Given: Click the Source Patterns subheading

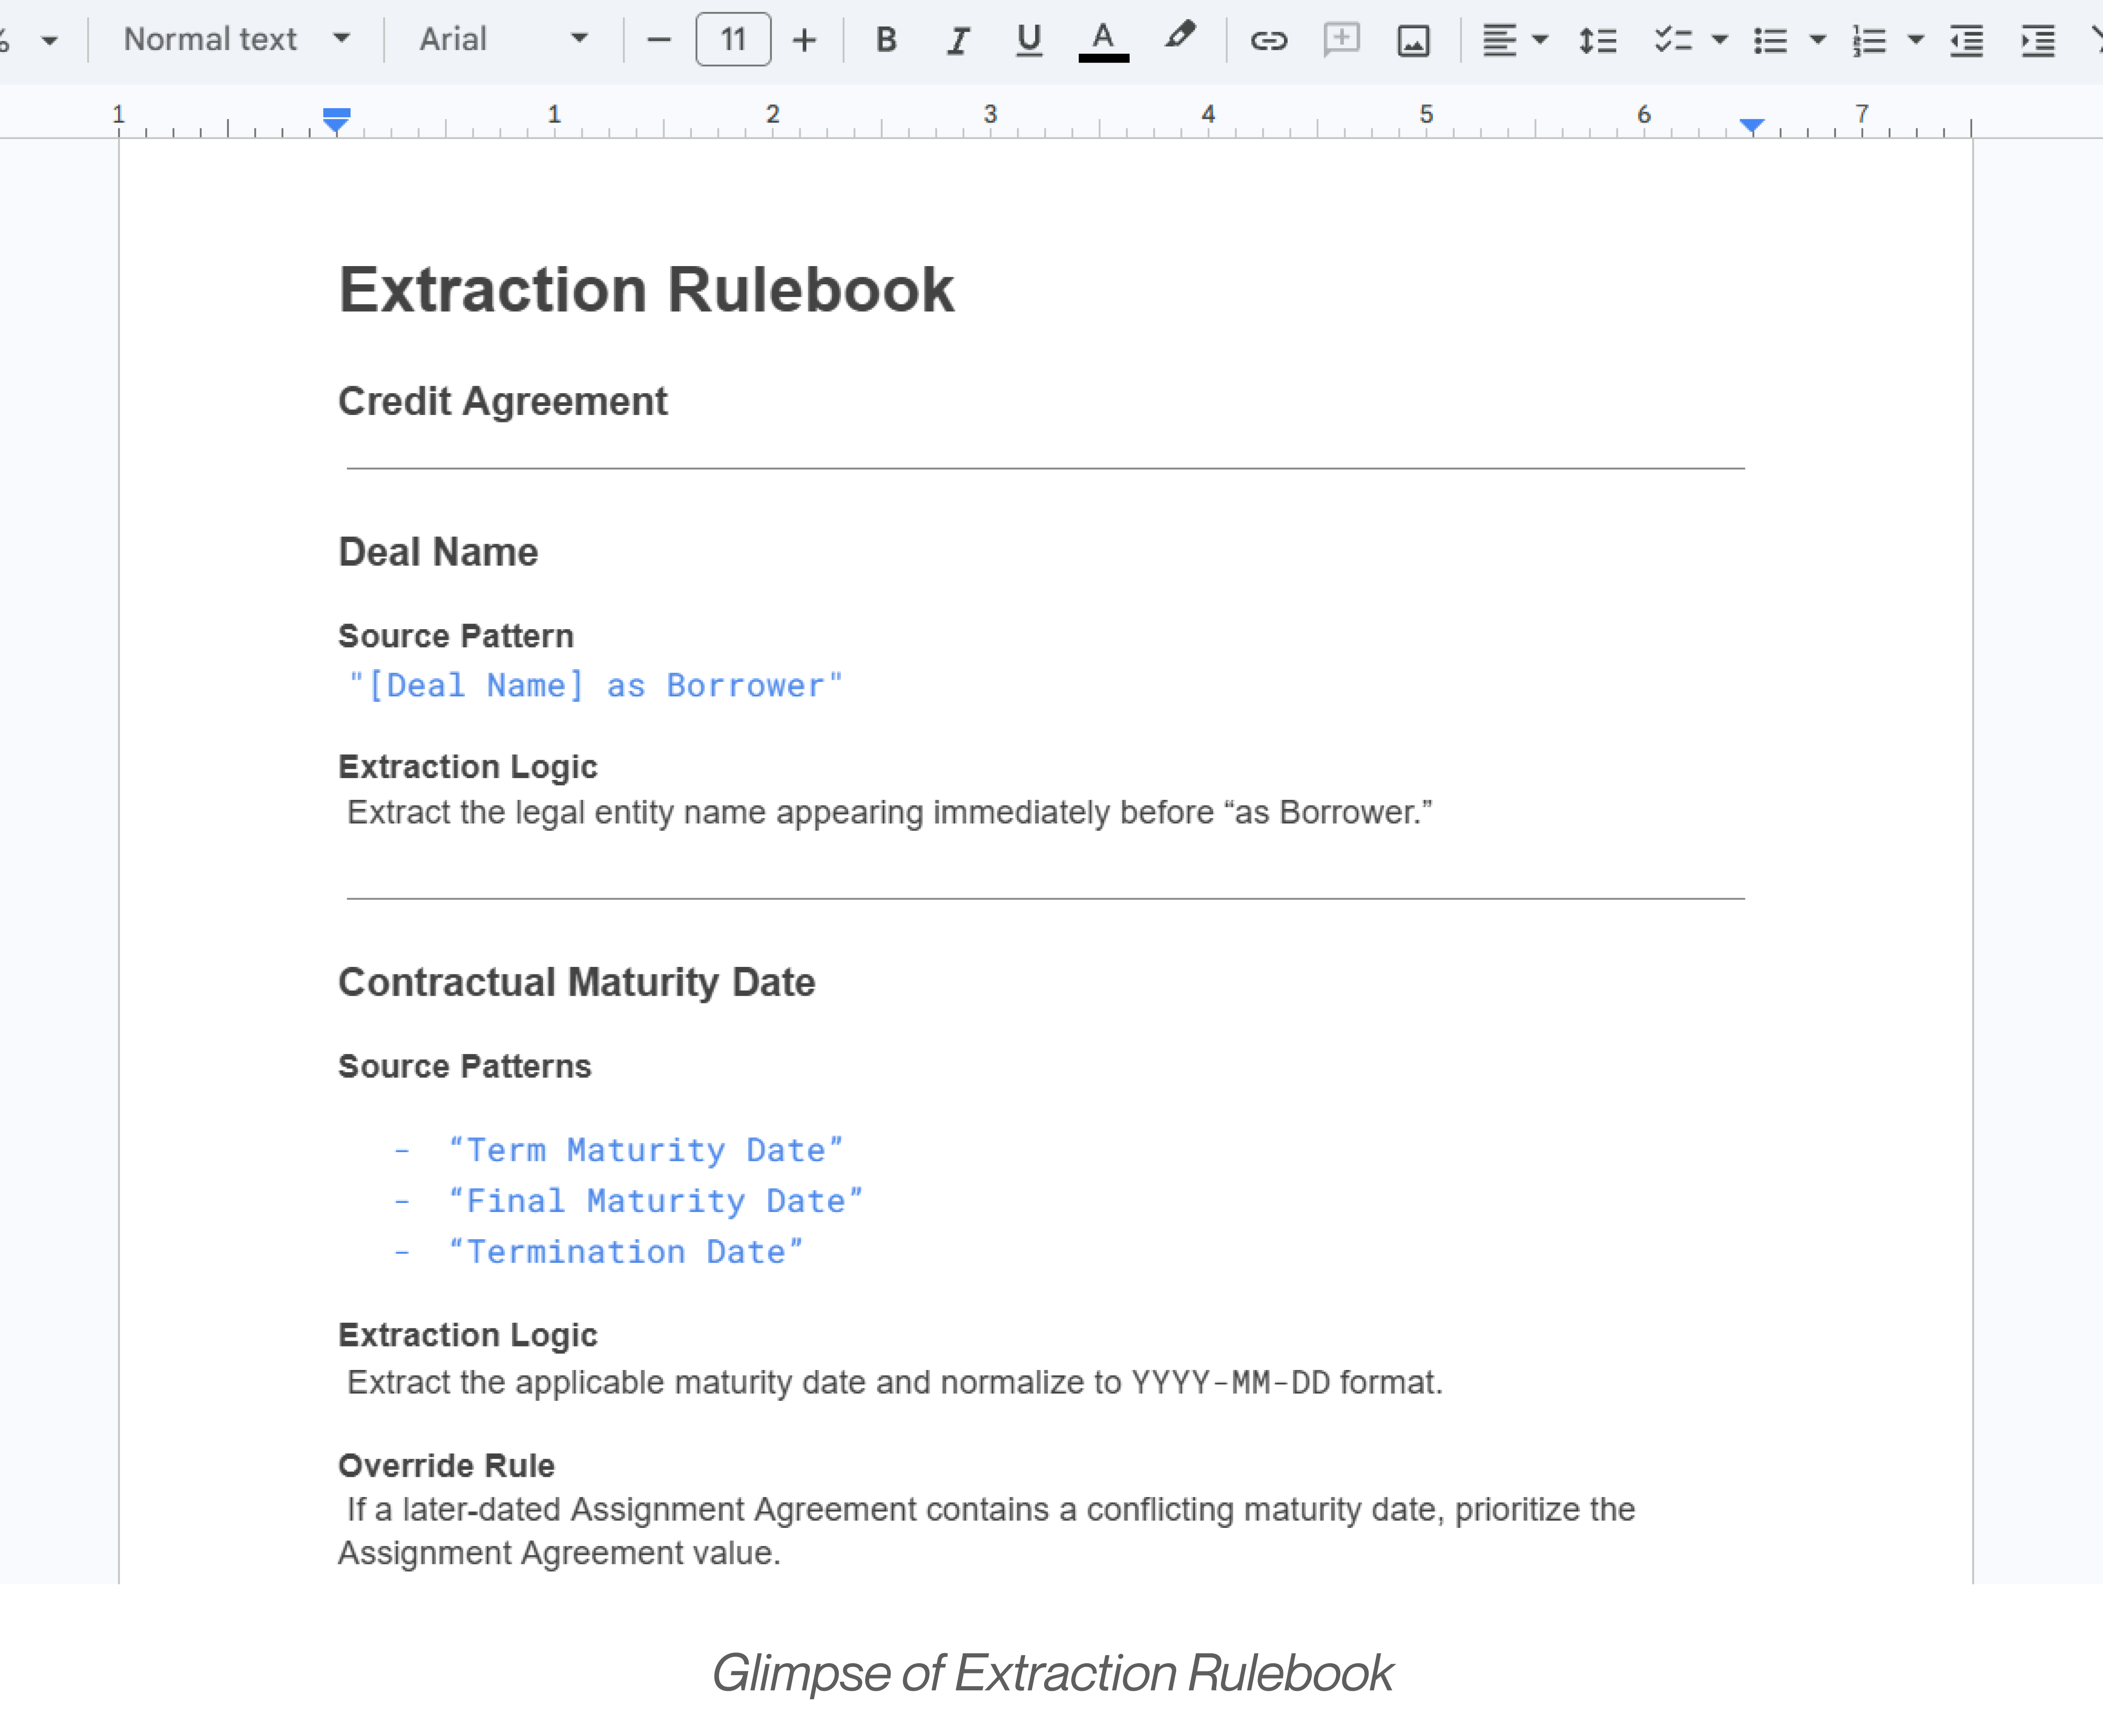Looking at the screenshot, I should point(464,1066).
